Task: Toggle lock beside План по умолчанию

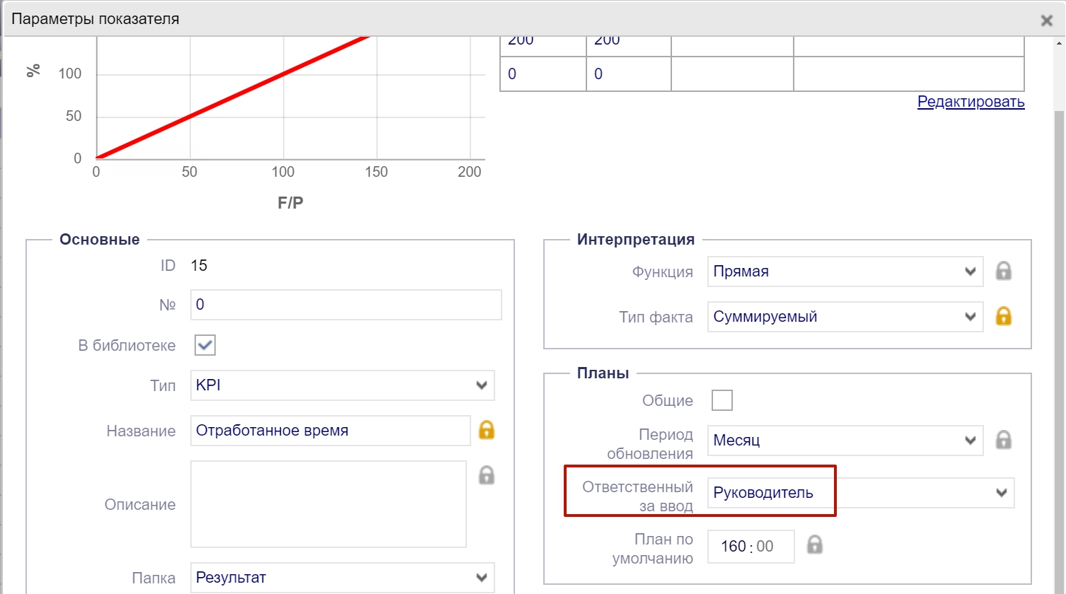Action: coord(815,544)
